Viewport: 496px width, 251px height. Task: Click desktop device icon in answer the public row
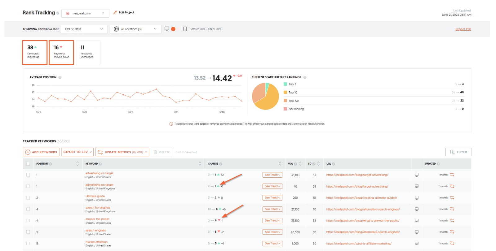417,221
